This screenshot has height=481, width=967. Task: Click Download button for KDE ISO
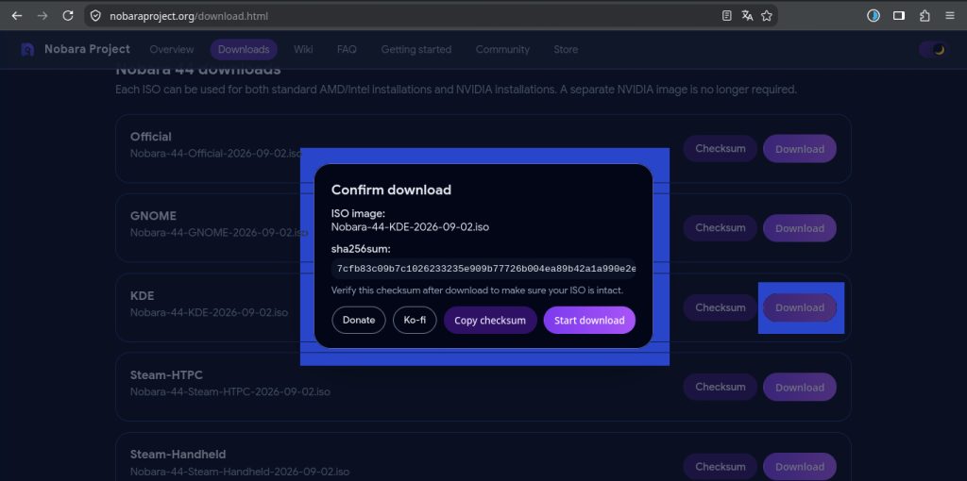800,307
